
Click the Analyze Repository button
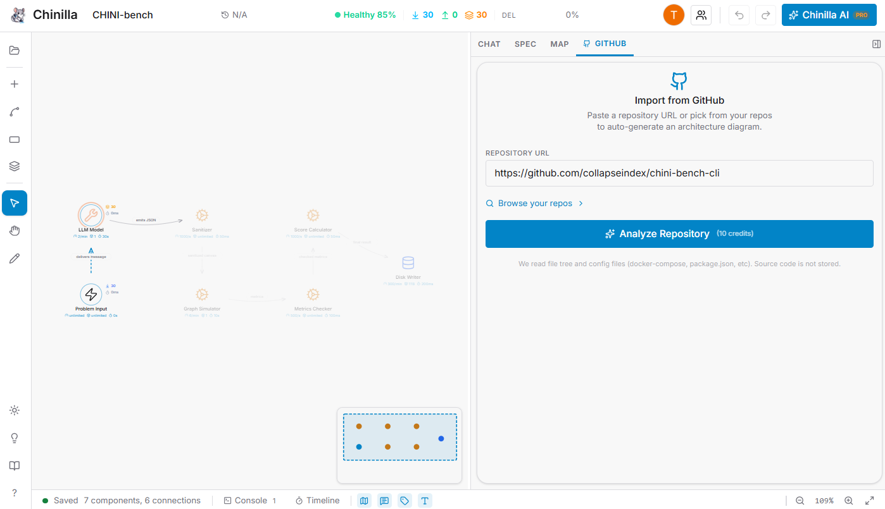pos(679,234)
